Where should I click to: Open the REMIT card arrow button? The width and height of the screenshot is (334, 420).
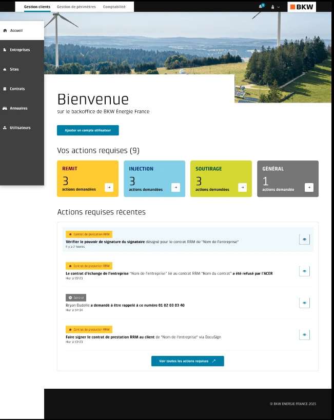(109, 187)
